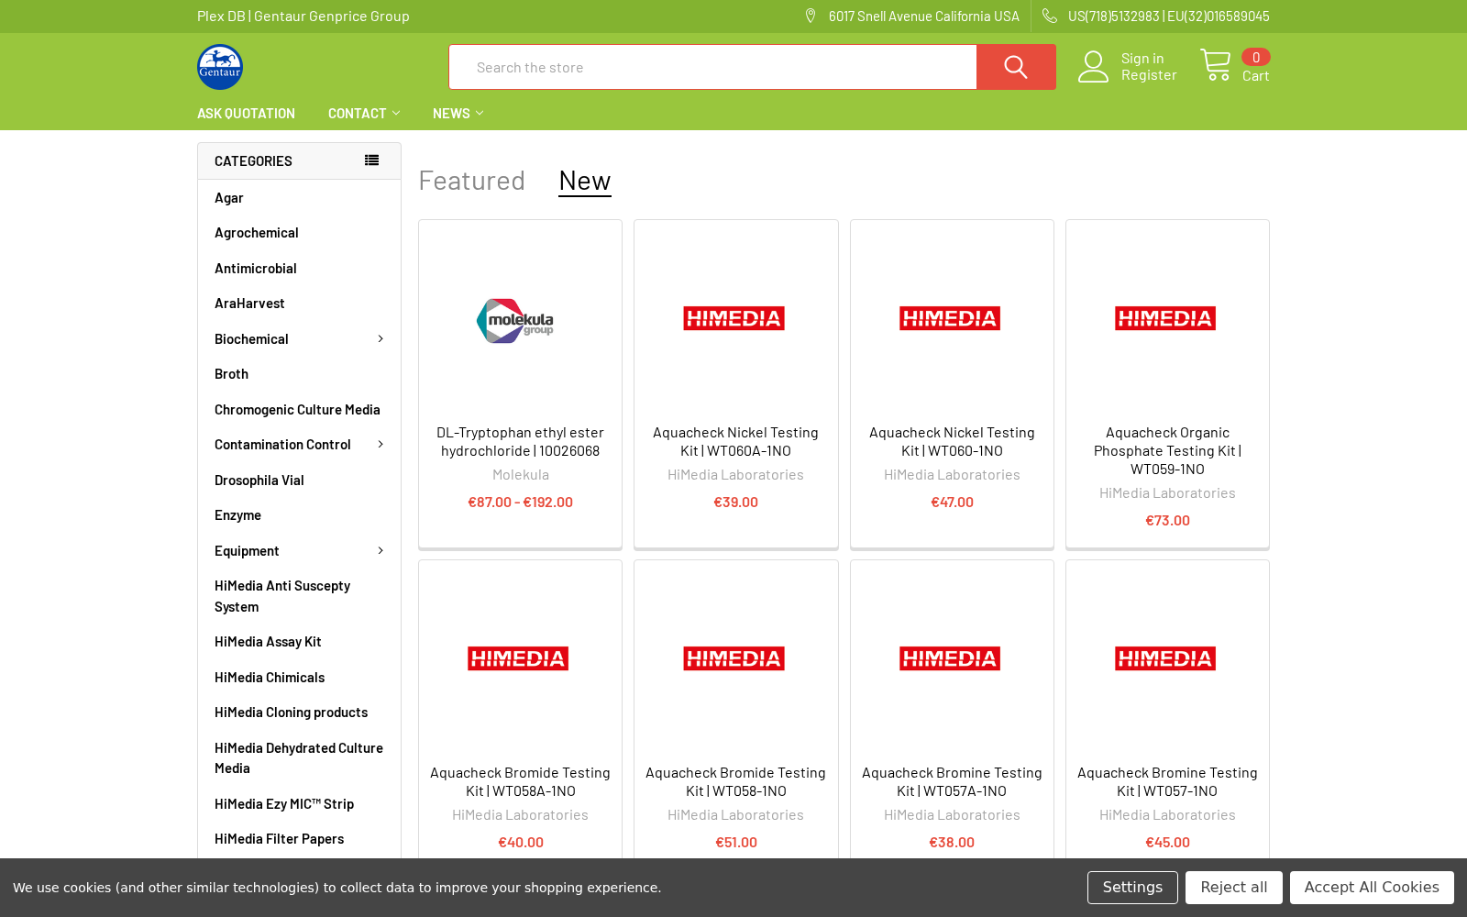1467x917 pixels.
Task: Click the Molekula product thumbnail
Action: [515, 321]
